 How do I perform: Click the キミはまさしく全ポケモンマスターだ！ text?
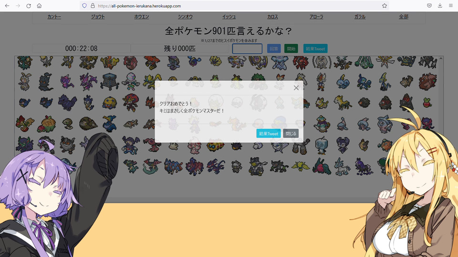point(192,111)
